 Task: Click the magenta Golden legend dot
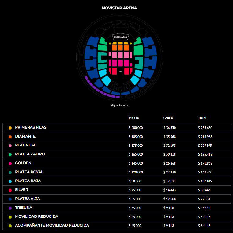point(10,163)
